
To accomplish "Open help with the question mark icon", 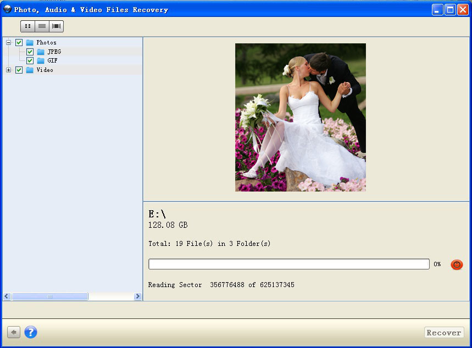I will [31, 332].
